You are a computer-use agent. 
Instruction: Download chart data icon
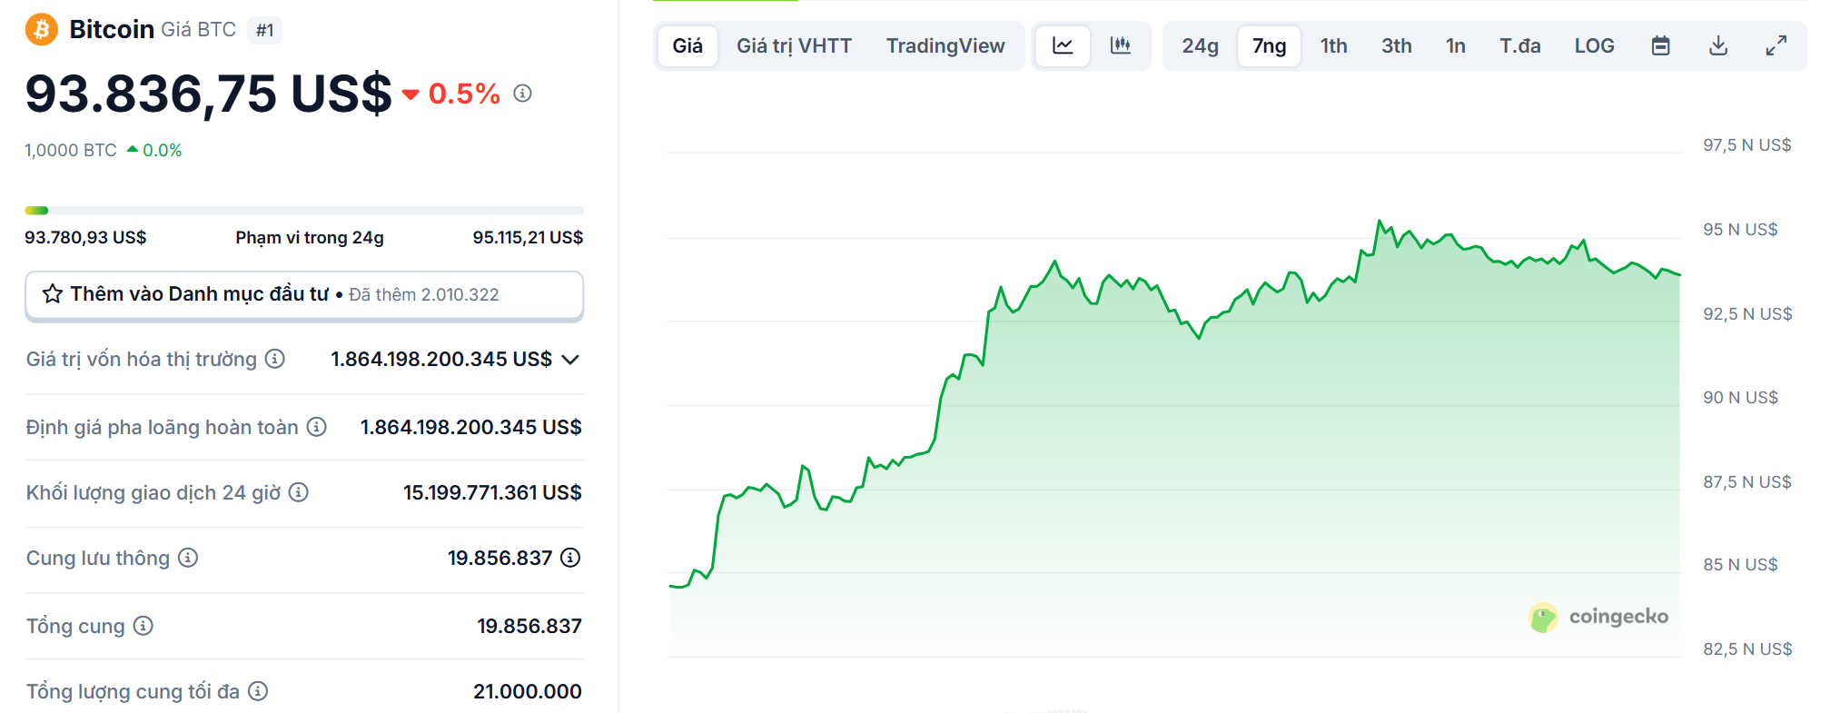pyautogui.click(x=1718, y=45)
